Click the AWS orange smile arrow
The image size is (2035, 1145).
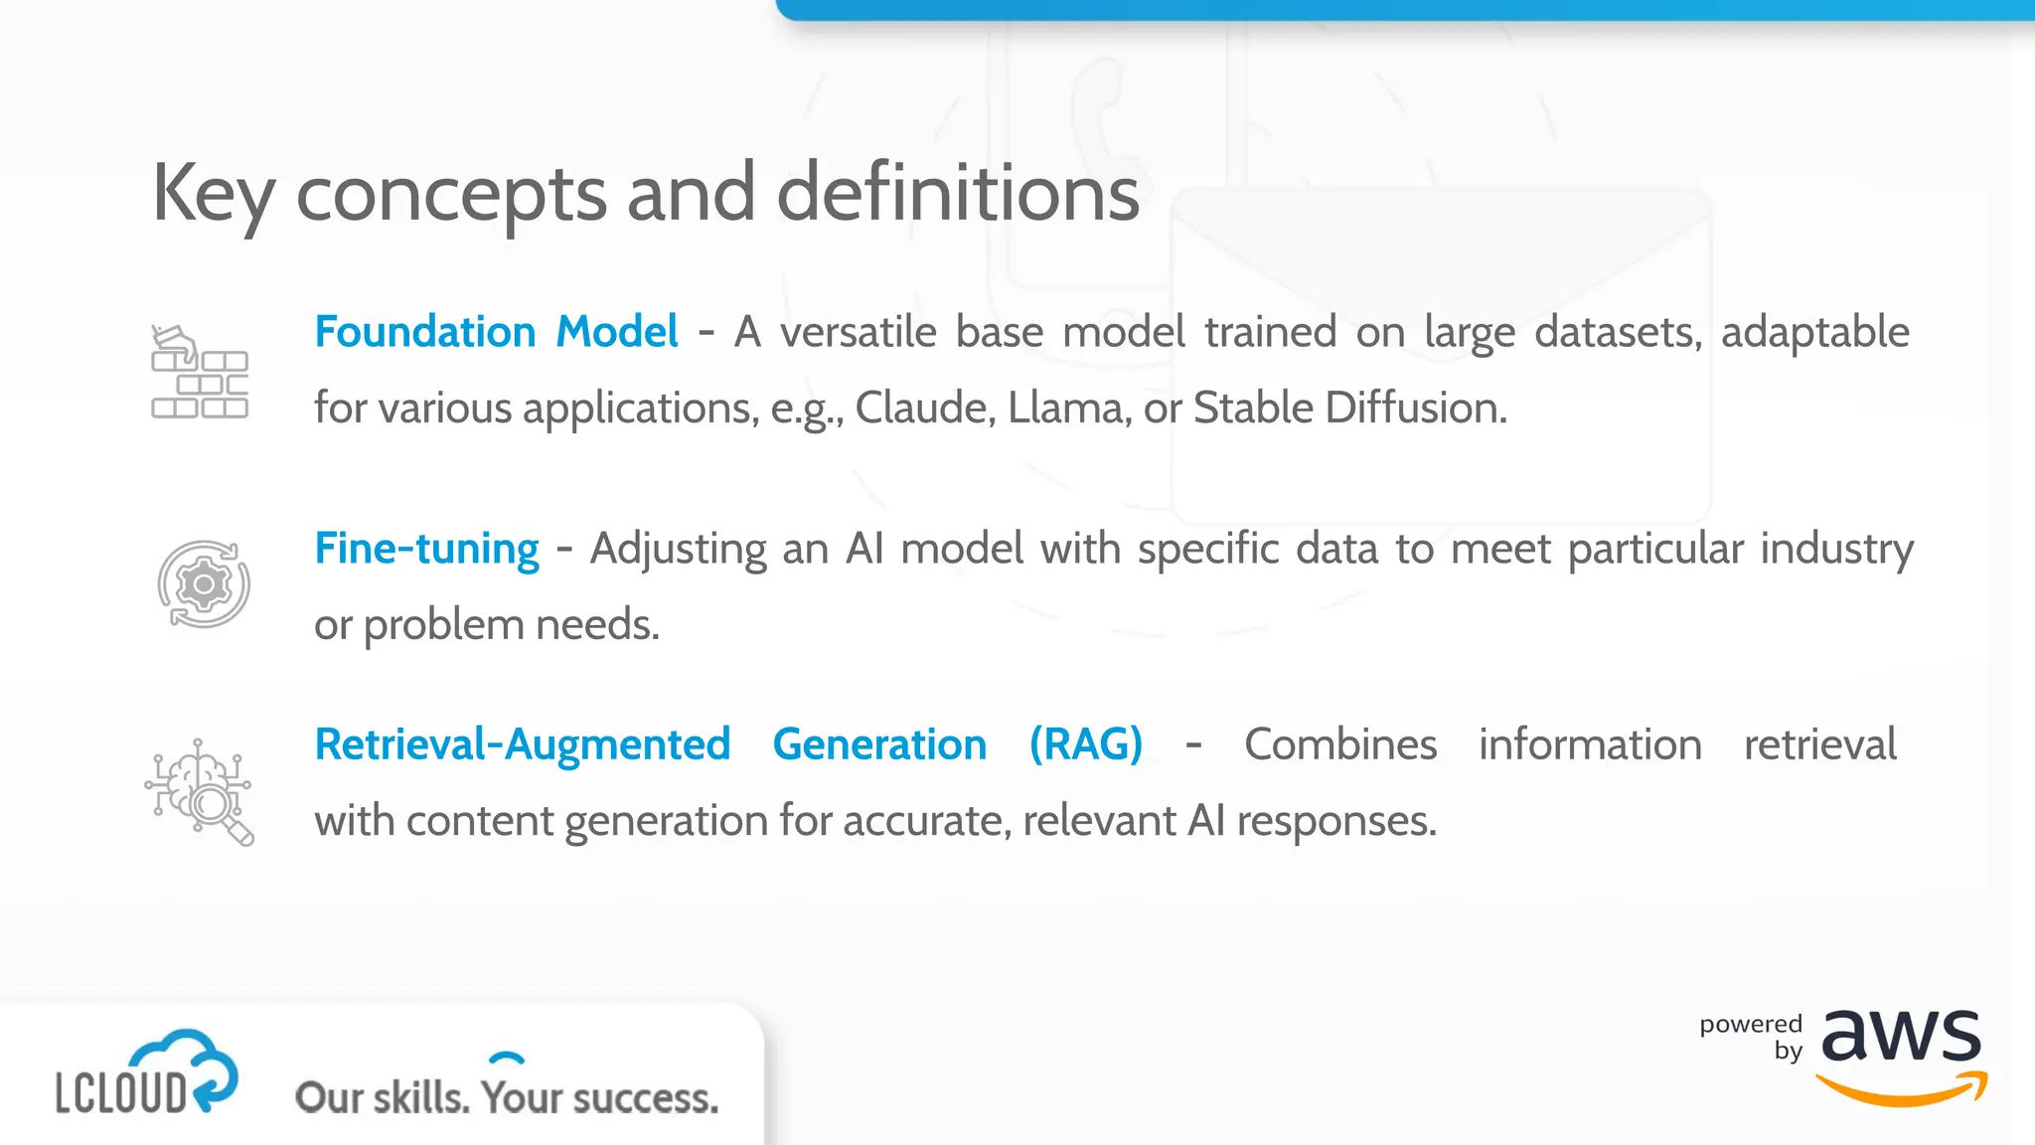[x=1902, y=1089]
